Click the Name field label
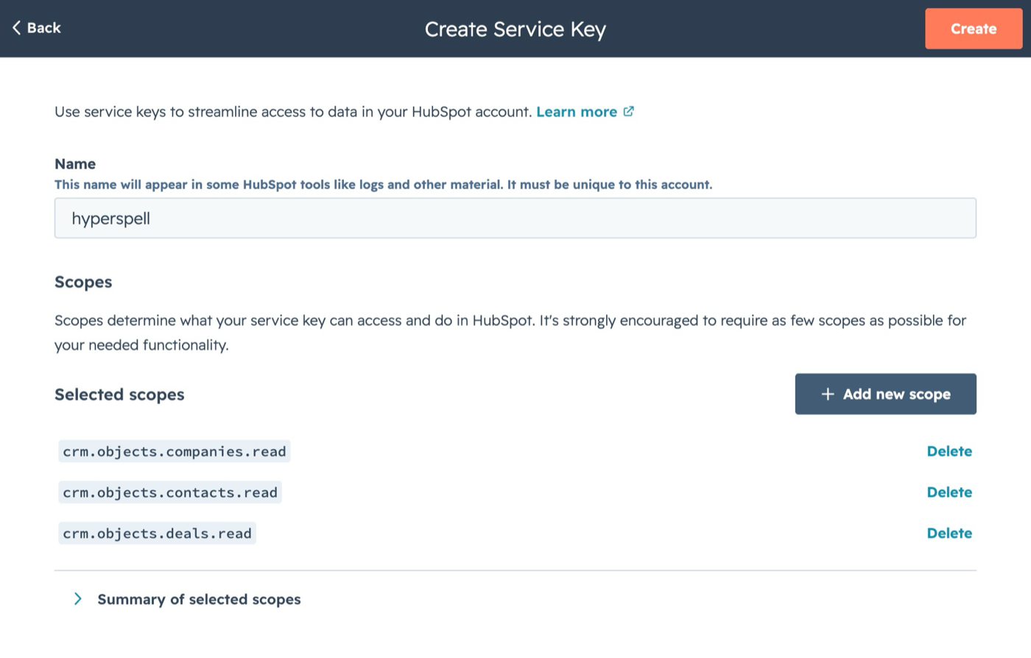Viewport: 1031px width, 658px height. point(75,163)
